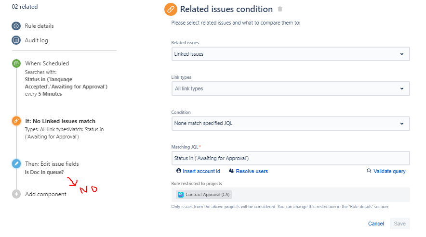Select the orange linked issues condition icon
This screenshot has height=237, width=426.
(16, 121)
